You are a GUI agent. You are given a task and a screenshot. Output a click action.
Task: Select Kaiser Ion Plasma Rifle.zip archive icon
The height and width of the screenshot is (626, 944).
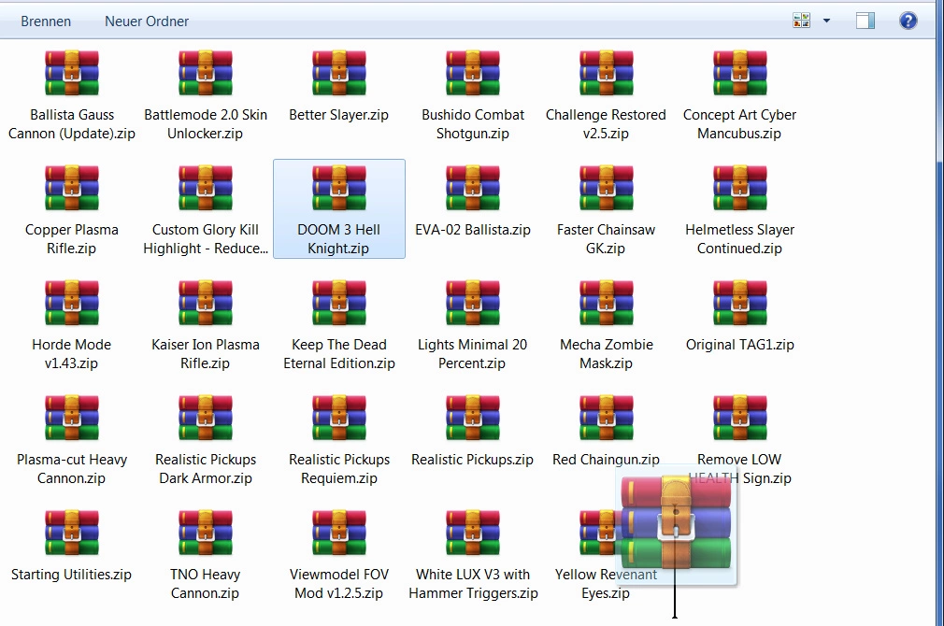[x=206, y=304]
